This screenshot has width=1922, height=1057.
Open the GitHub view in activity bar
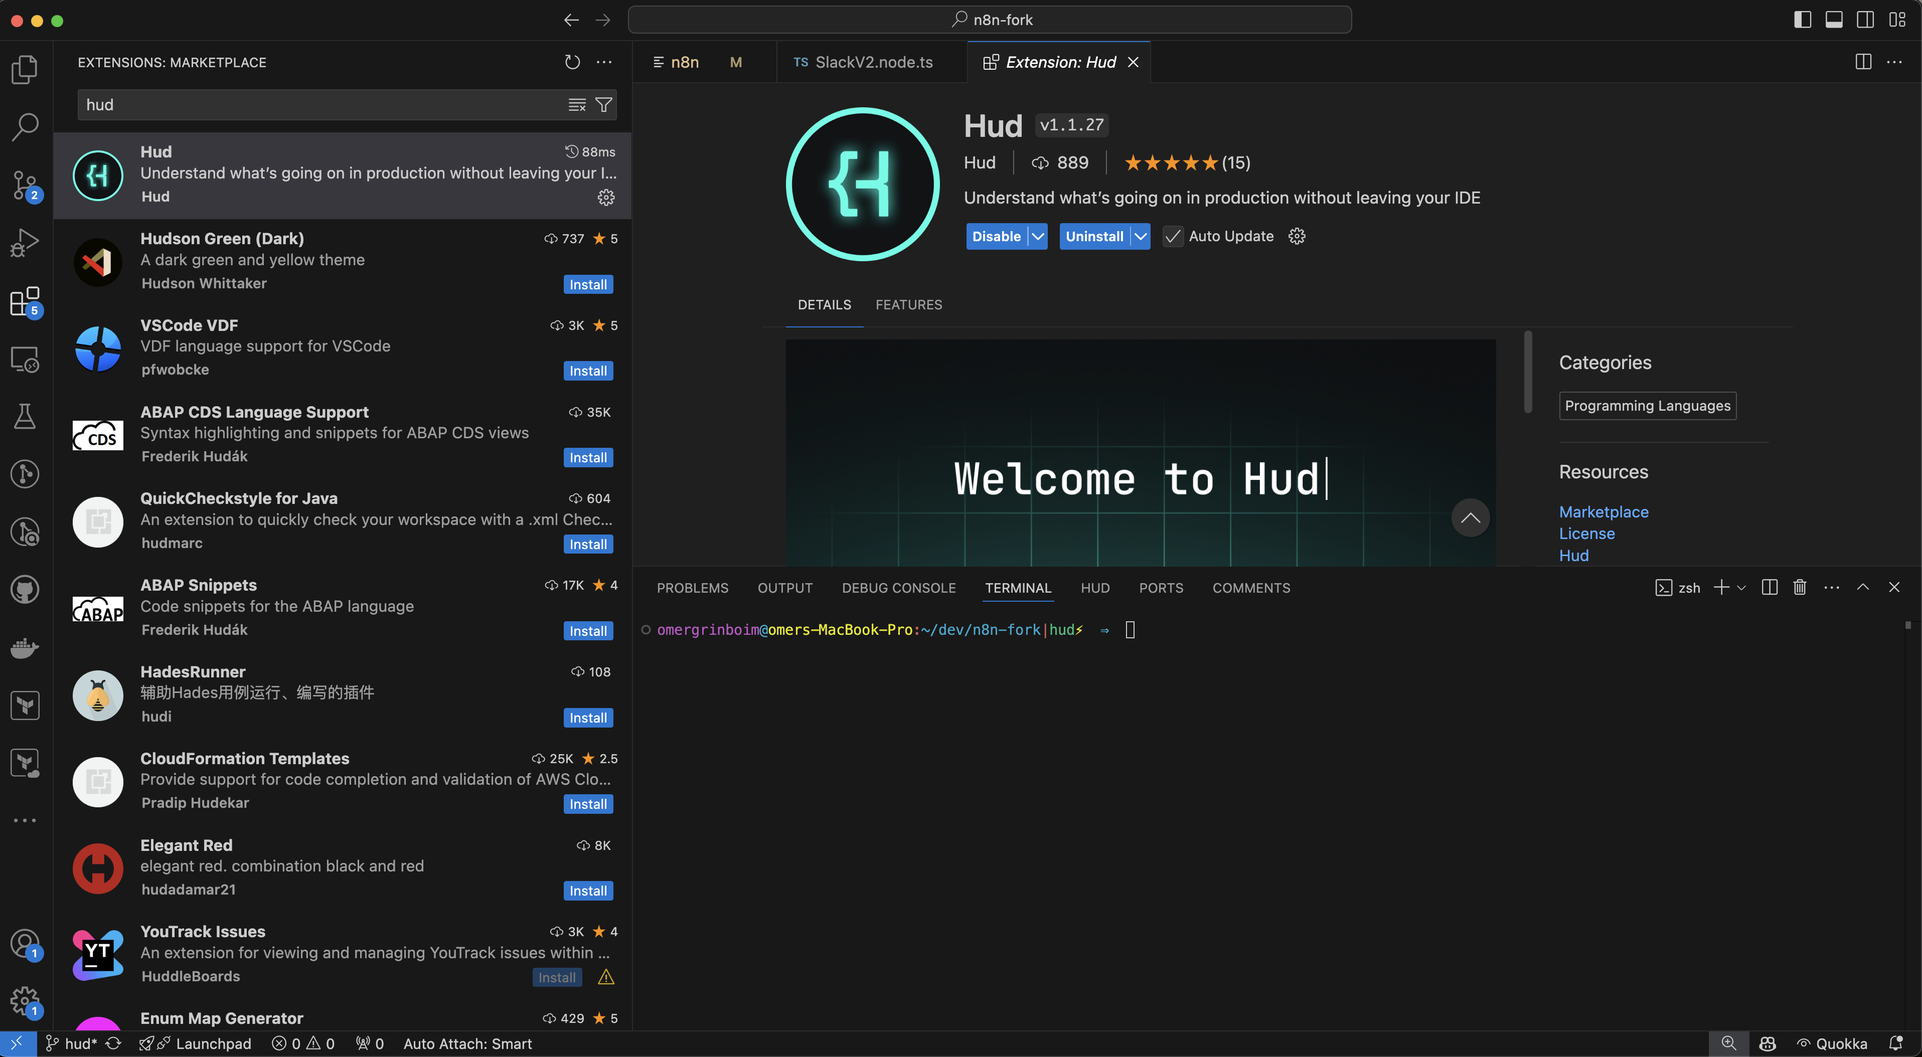point(25,589)
